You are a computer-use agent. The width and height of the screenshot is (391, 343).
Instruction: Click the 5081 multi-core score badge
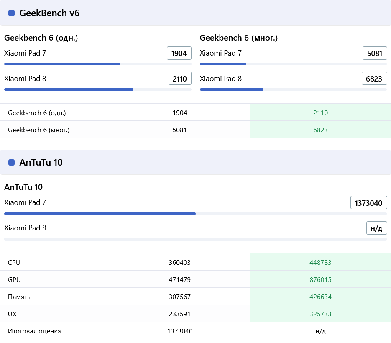375,53
